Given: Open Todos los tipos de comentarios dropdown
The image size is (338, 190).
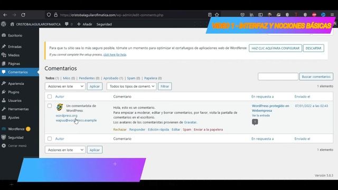Looking at the screenshot, I should [132, 87].
